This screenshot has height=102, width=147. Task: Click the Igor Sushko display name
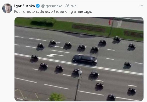[x=24, y=6]
